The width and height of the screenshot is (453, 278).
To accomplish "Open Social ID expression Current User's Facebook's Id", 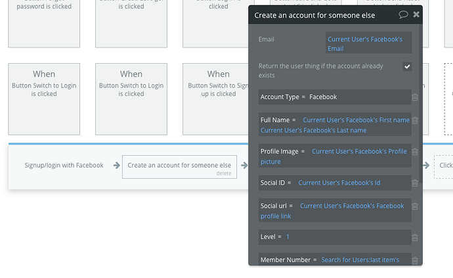I will click(x=339, y=183).
